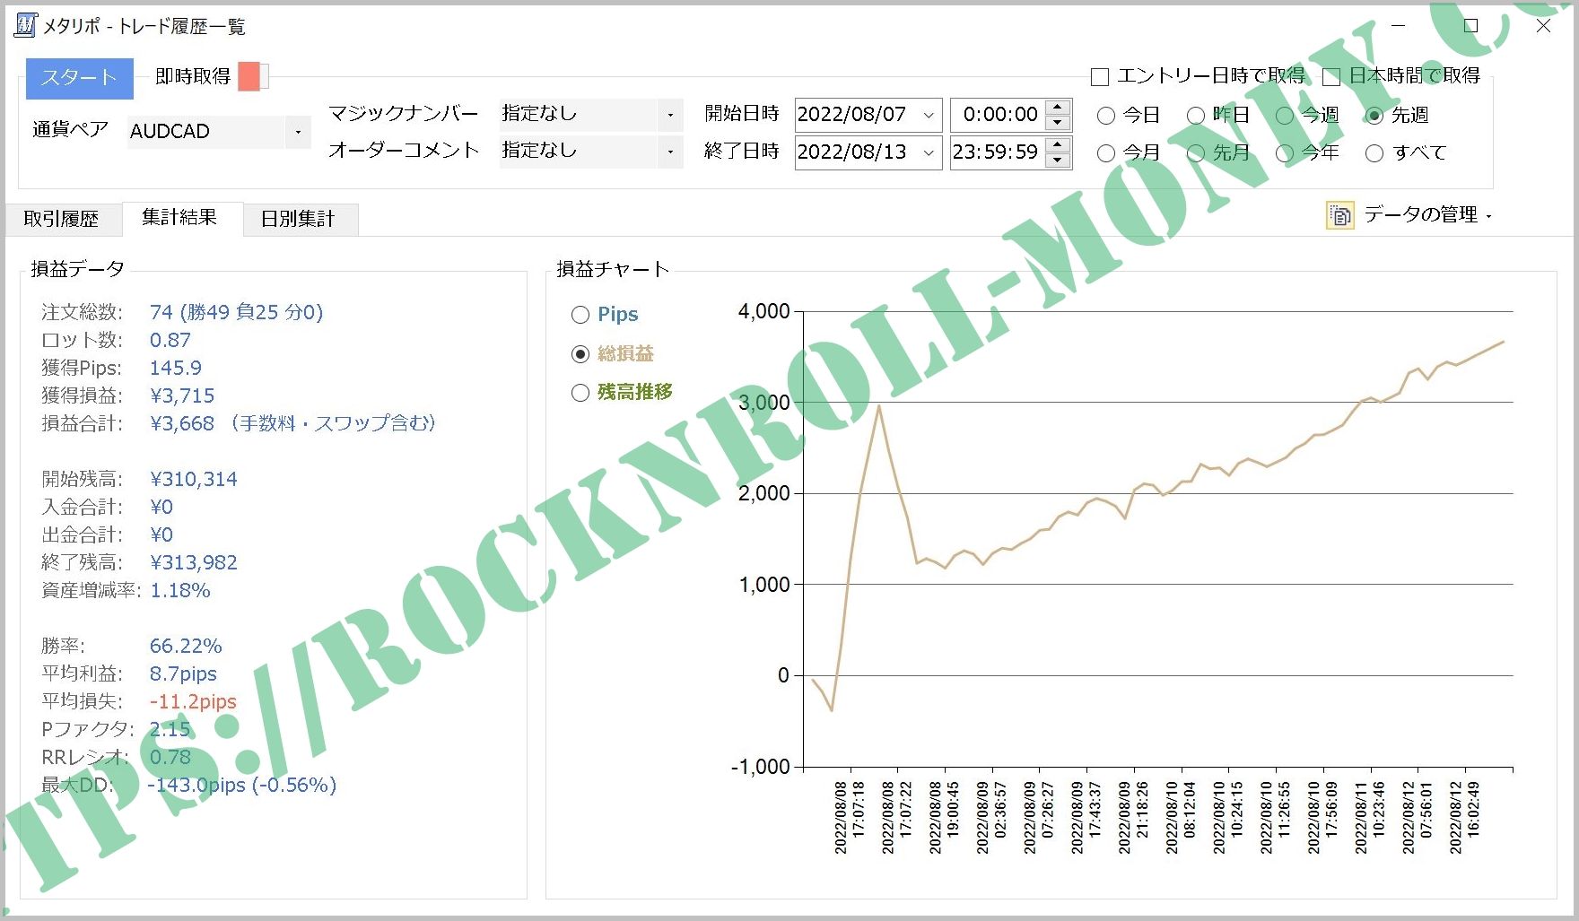
Task: Open データの管理 using its clipboard icon
Action: coord(1338,214)
